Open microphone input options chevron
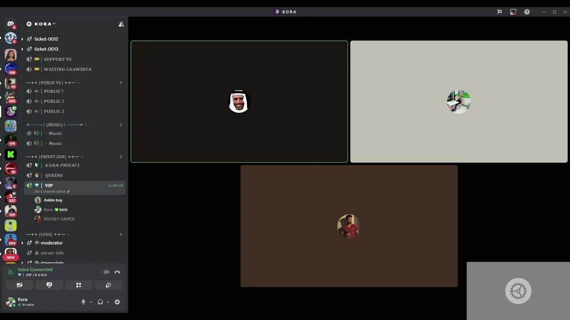The width and height of the screenshot is (570, 320). pyautogui.click(x=91, y=302)
